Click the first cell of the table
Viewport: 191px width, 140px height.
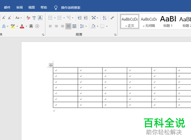65,70
